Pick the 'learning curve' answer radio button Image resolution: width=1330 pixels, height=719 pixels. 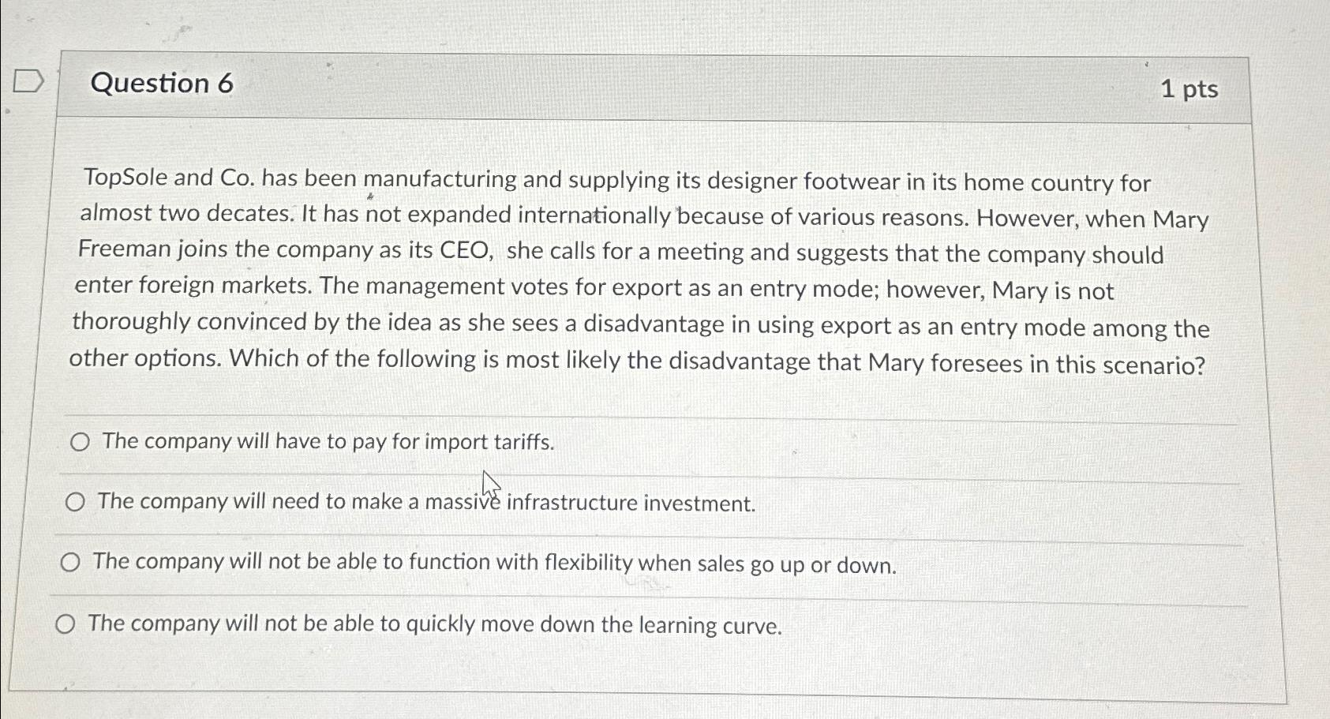tap(67, 624)
